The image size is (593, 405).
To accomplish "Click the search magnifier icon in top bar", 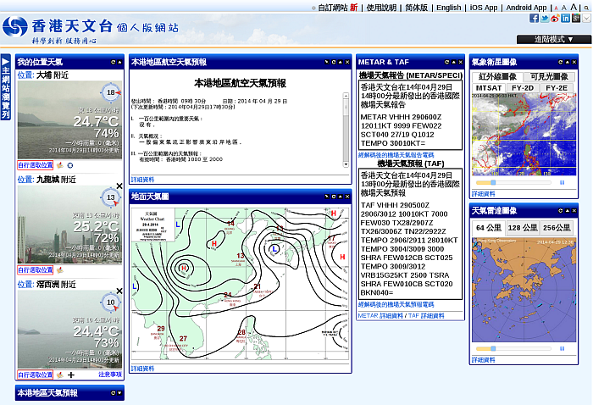I will point(586,8).
